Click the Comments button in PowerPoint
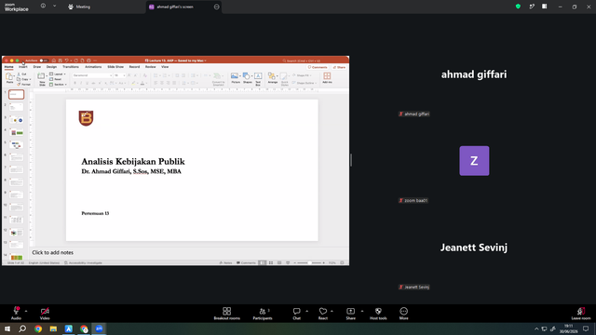This screenshot has width=596, height=335. (x=318, y=67)
